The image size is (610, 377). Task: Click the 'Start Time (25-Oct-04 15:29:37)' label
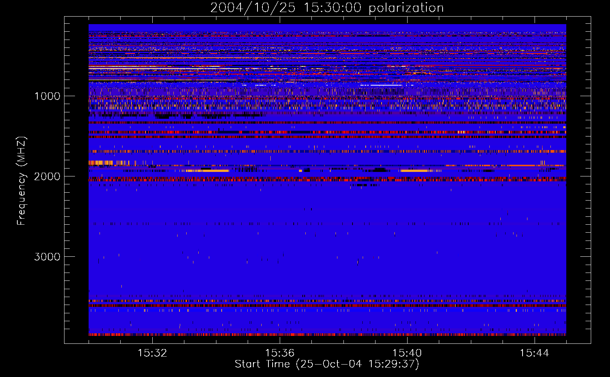pyautogui.click(x=327, y=364)
